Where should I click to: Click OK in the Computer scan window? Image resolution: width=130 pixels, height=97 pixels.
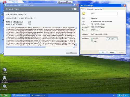click(x=71, y=52)
